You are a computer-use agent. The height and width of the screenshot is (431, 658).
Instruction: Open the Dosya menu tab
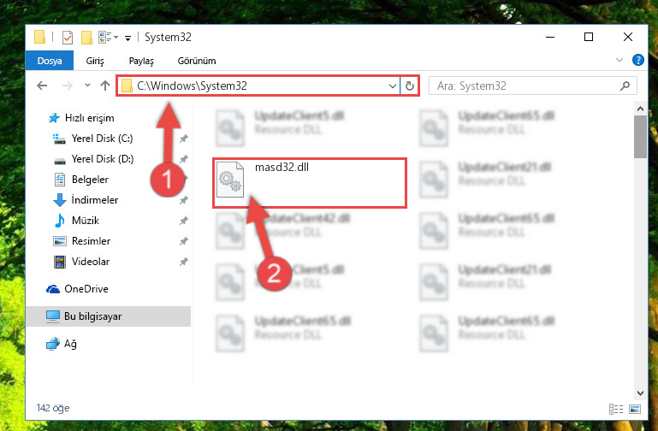pyautogui.click(x=50, y=61)
